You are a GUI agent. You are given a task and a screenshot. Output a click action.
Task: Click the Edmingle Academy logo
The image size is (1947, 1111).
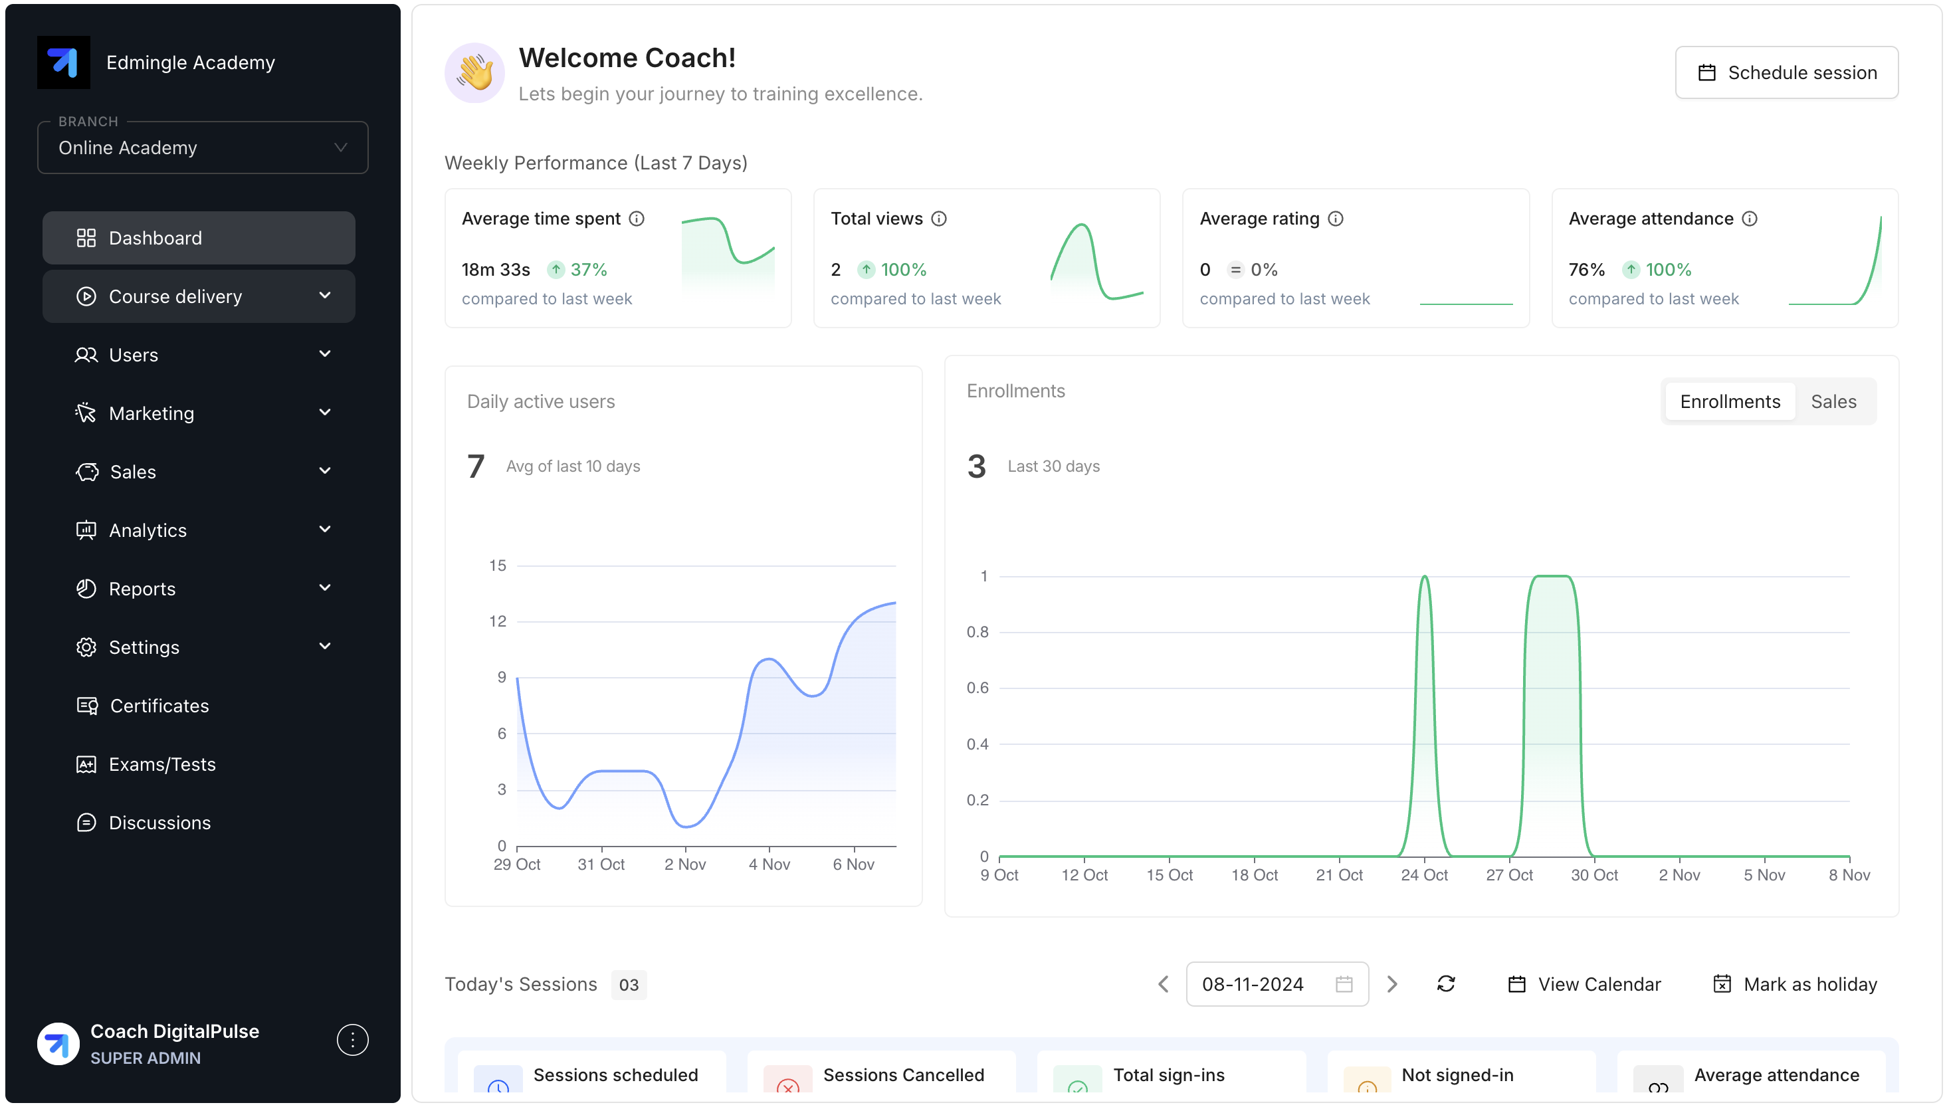63,62
